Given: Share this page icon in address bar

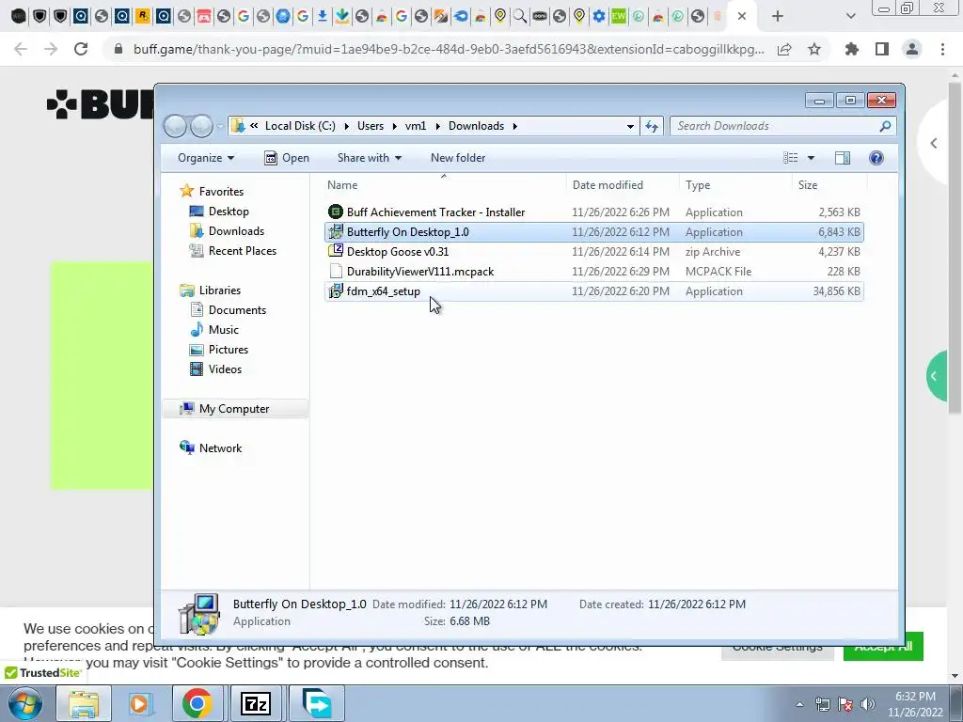Looking at the screenshot, I should (784, 49).
